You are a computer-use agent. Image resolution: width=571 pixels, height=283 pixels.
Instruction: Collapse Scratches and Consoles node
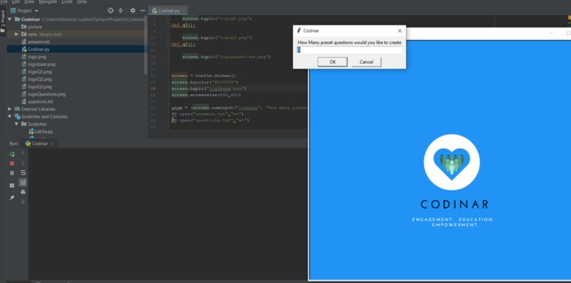[9, 117]
